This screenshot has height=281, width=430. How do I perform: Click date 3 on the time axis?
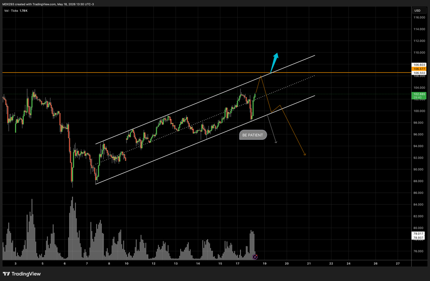coord(15,263)
